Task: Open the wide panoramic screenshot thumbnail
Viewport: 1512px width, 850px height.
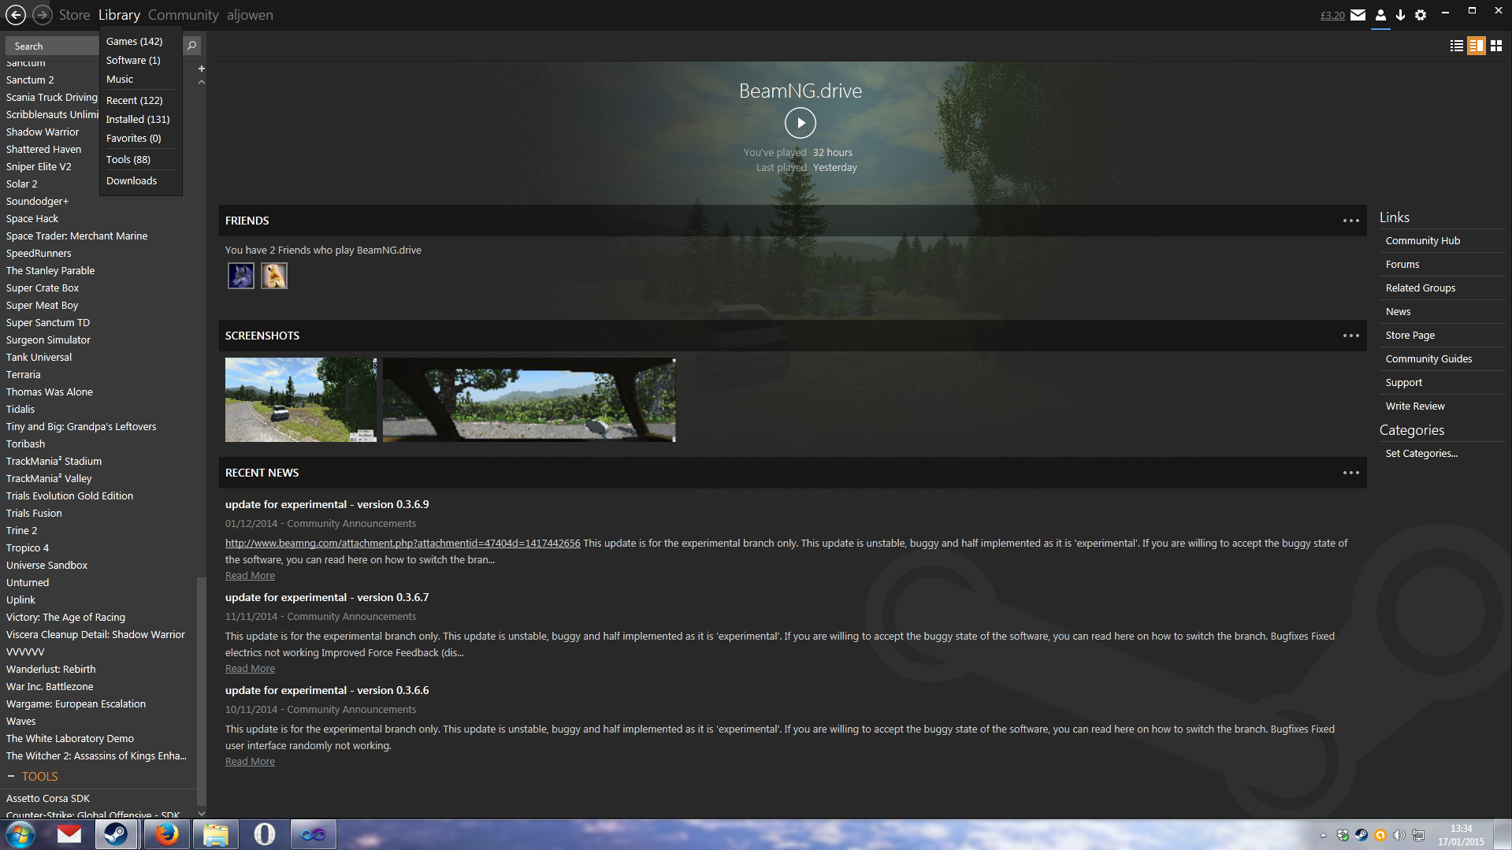Action: pos(529,399)
